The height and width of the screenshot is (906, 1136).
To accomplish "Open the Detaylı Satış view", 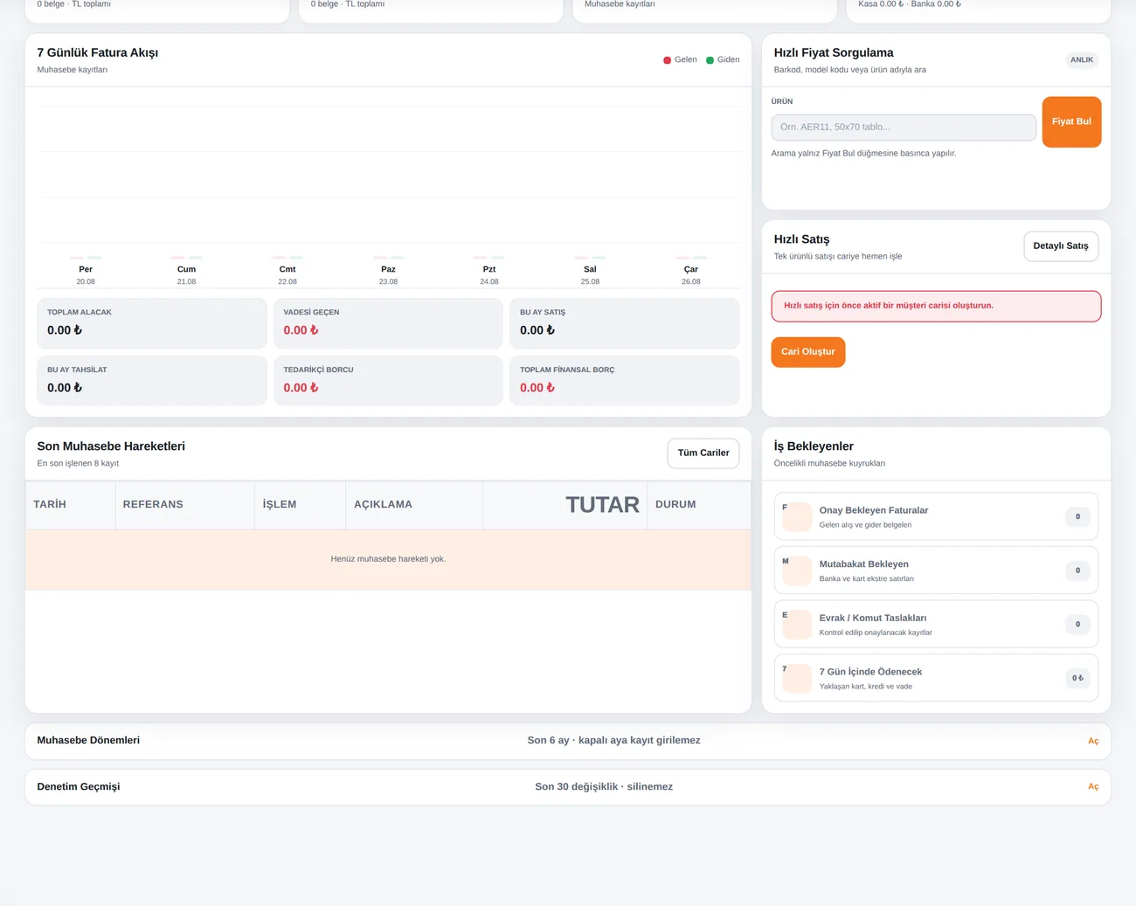I will (1061, 246).
